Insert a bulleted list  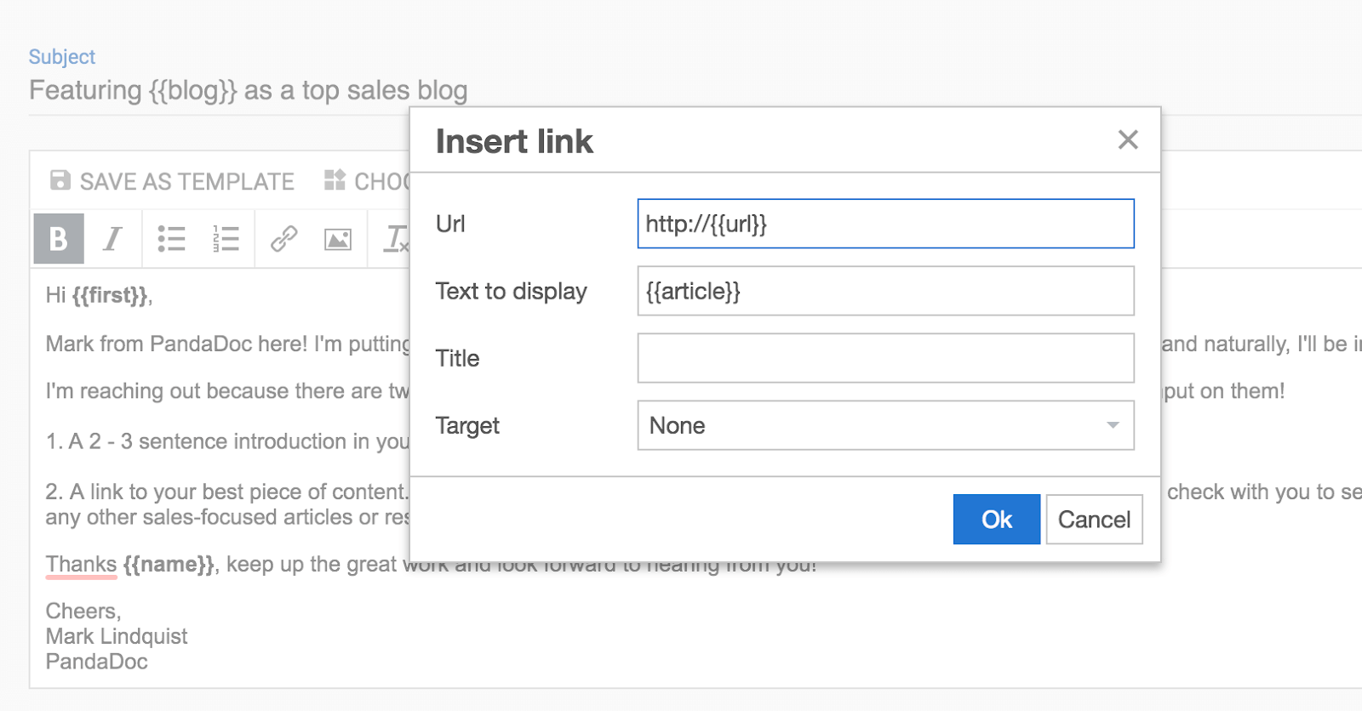171,239
